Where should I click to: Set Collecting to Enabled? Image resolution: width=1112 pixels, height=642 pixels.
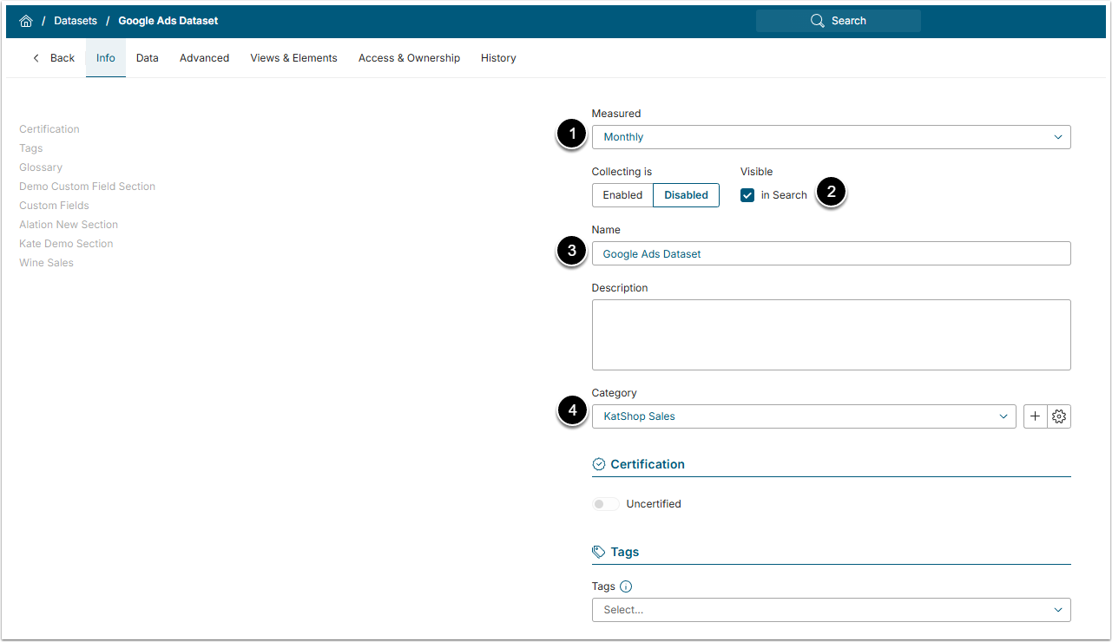pyautogui.click(x=622, y=195)
